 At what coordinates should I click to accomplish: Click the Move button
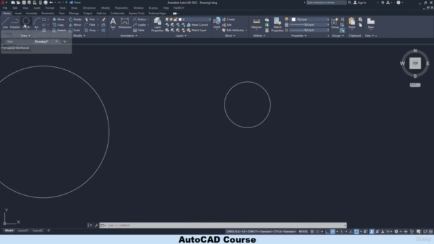[58, 20]
